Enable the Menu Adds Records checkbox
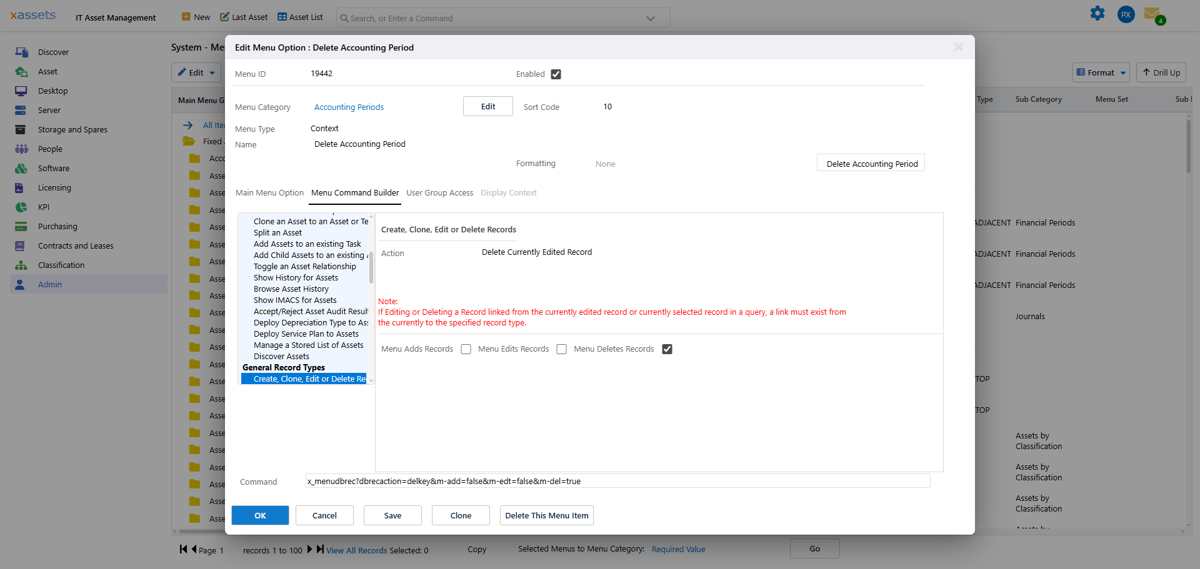The width and height of the screenshot is (1200, 569). pos(466,349)
